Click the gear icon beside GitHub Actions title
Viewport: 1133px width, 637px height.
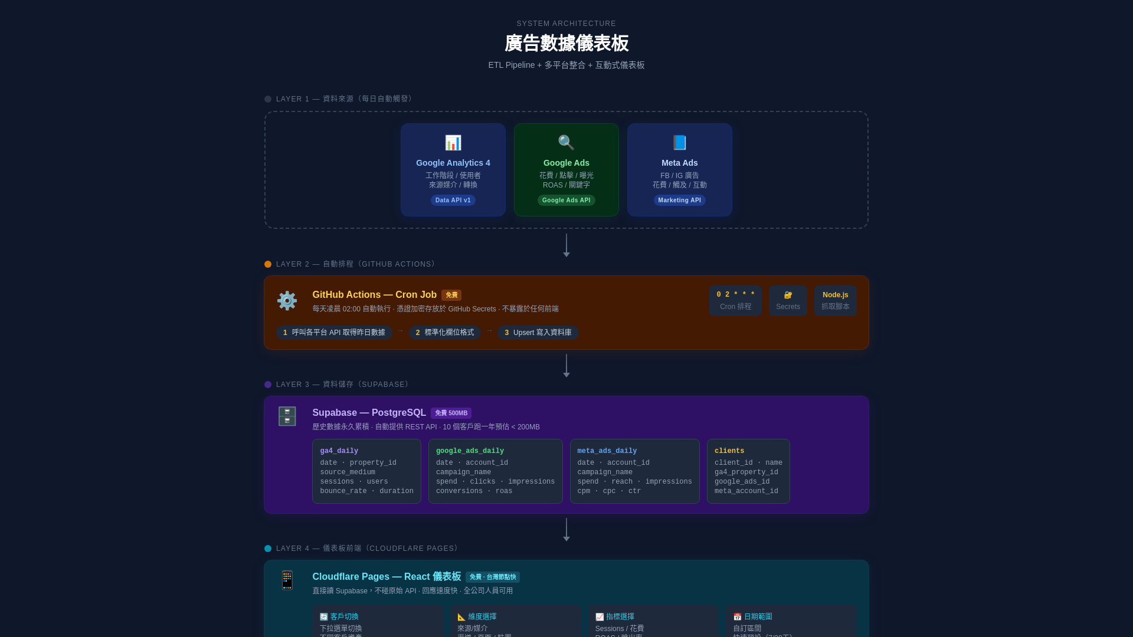pyautogui.click(x=287, y=301)
